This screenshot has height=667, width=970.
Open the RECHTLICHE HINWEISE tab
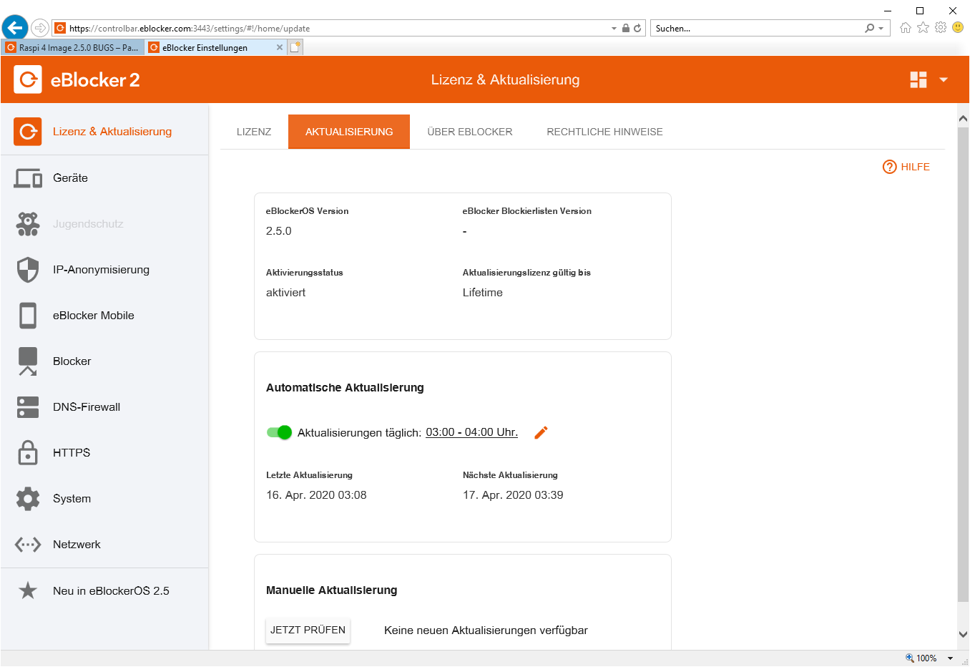(x=604, y=132)
